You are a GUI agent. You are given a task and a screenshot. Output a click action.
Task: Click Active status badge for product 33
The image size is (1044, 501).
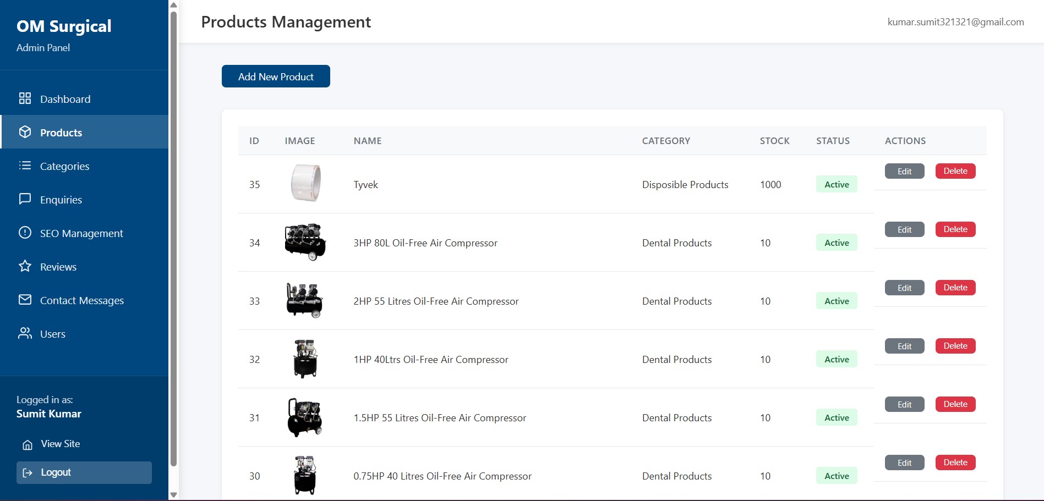point(836,301)
